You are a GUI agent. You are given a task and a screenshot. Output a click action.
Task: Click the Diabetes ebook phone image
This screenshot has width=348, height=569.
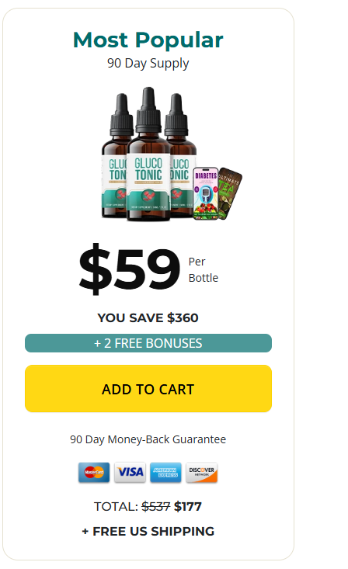click(x=206, y=193)
